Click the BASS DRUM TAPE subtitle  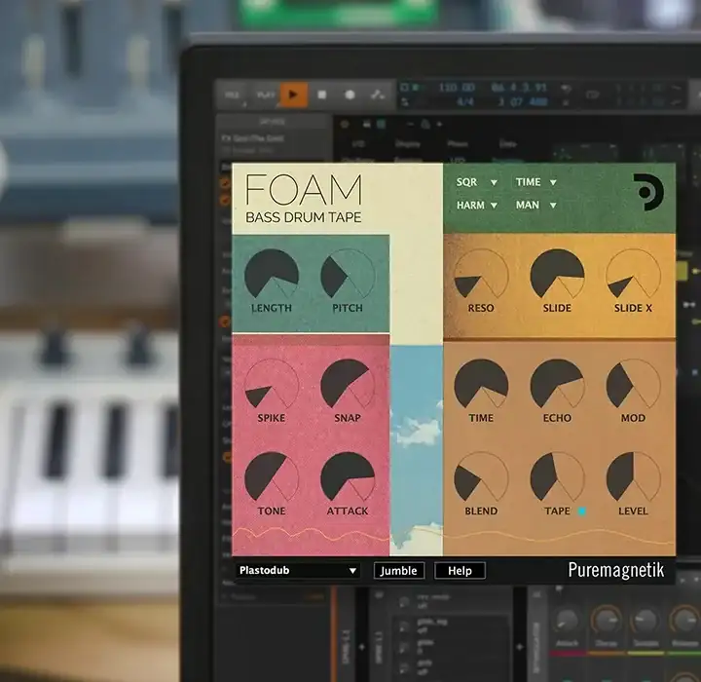click(304, 217)
